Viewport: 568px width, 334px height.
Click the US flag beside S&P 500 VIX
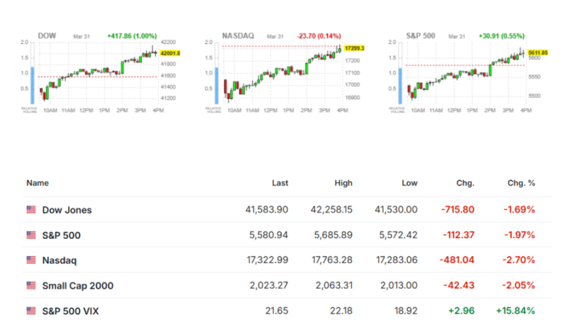(31, 311)
